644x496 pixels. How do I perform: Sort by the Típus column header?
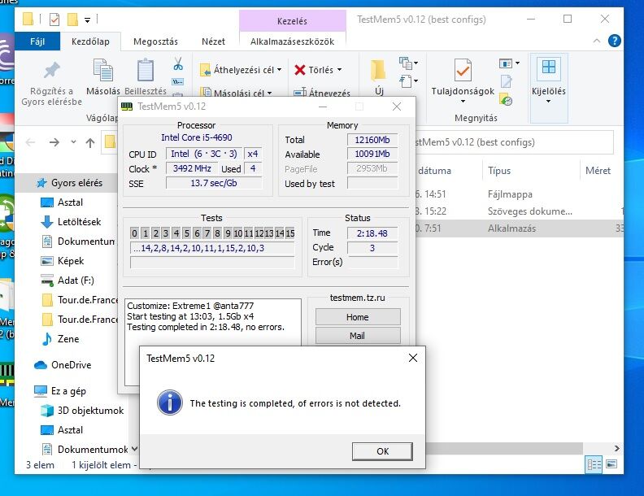(x=499, y=171)
